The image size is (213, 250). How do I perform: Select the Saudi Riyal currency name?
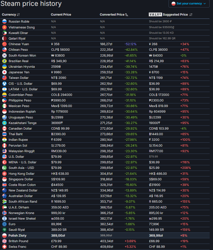tap(17, 230)
